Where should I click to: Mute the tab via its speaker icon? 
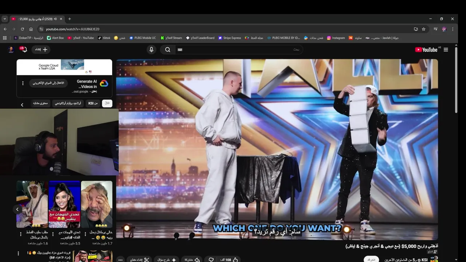pos(55,19)
